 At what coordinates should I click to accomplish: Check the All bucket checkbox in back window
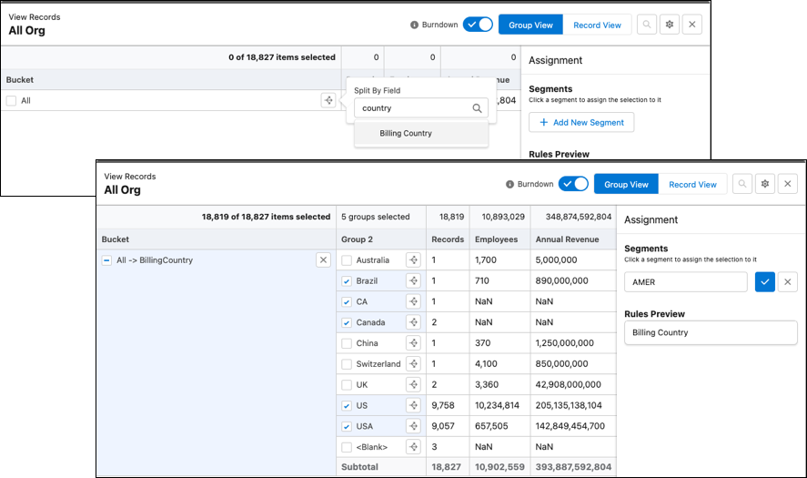[11, 100]
